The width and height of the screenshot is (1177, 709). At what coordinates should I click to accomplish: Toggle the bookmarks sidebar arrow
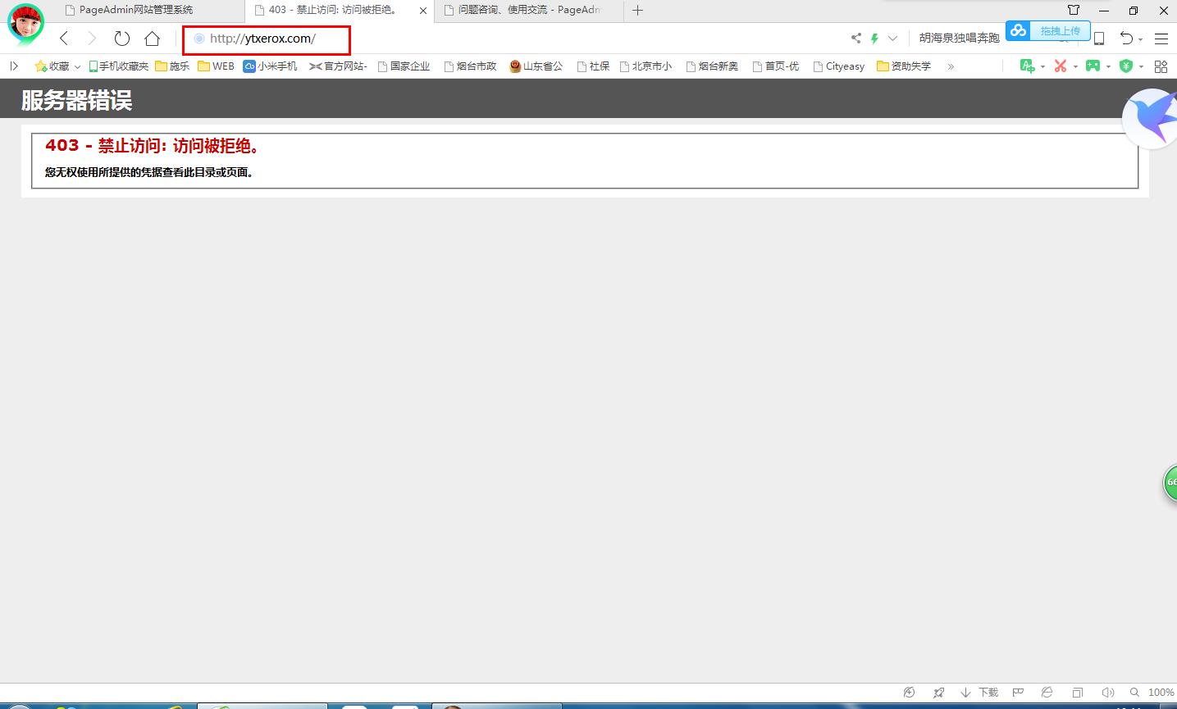pos(14,66)
